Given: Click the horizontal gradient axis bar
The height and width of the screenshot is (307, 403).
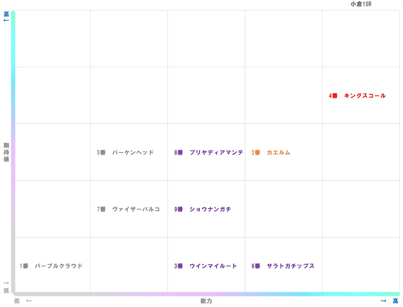Looking at the screenshot, I should pos(206,294).
